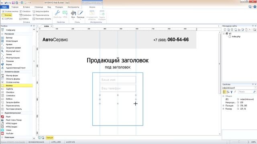
Task: Select the Форма shape tool
Action: [x=9, y=64]
